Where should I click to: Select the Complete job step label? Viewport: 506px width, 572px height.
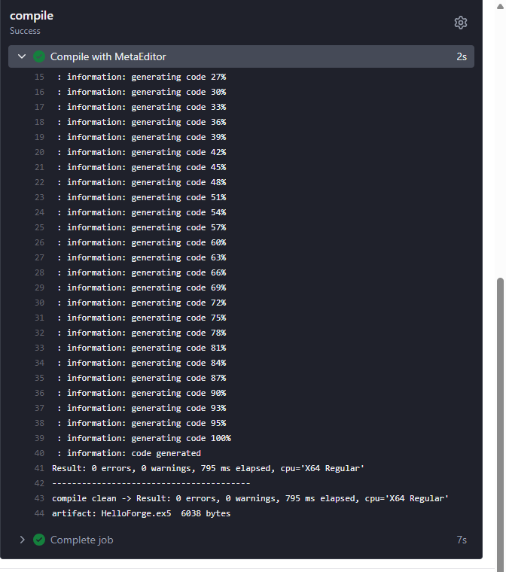(82, 540)
